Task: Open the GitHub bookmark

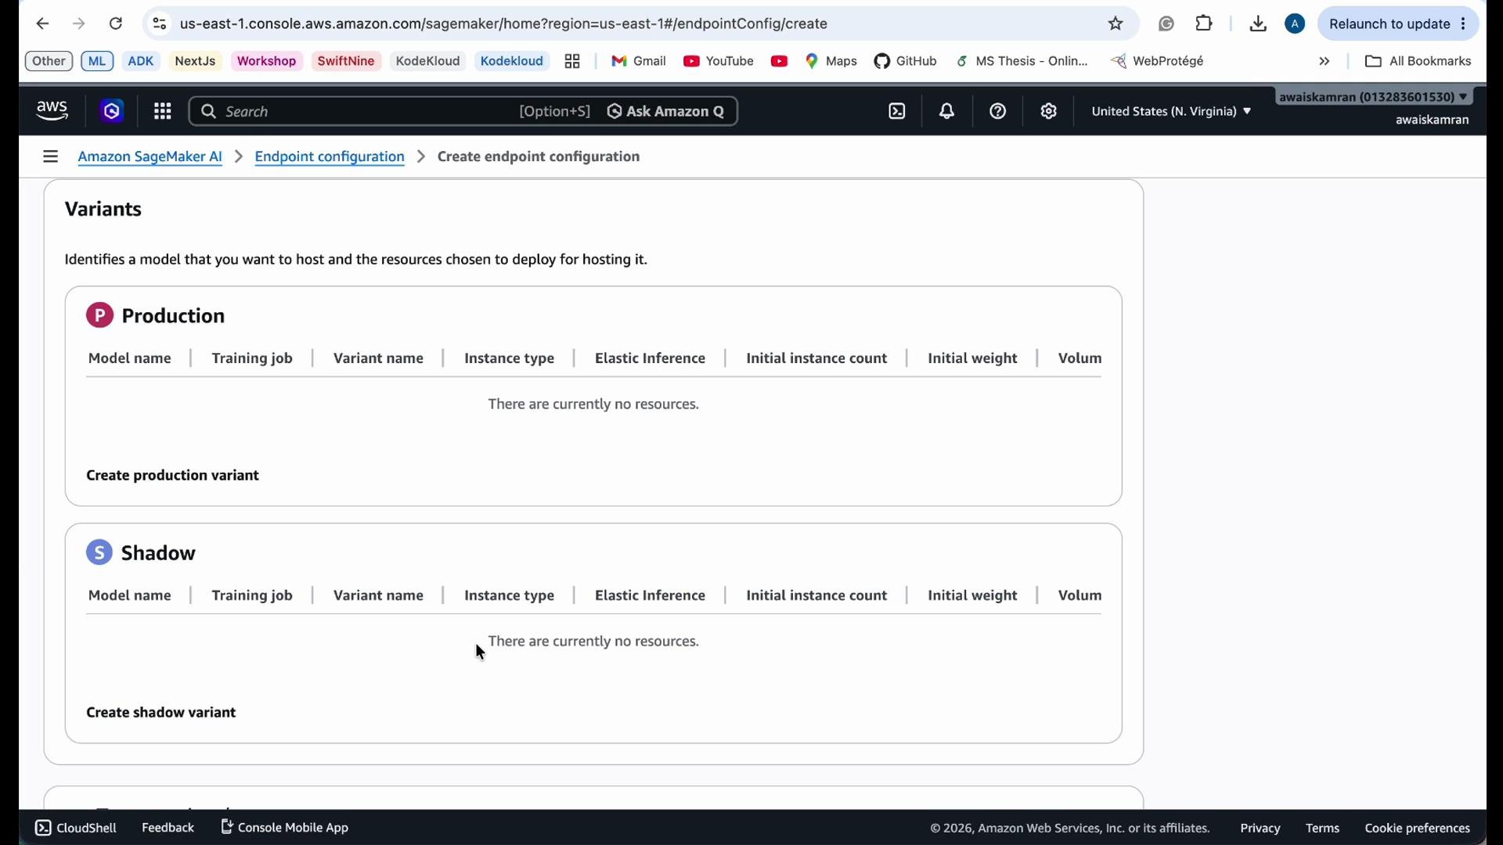Action: click(x=906, y=61)
